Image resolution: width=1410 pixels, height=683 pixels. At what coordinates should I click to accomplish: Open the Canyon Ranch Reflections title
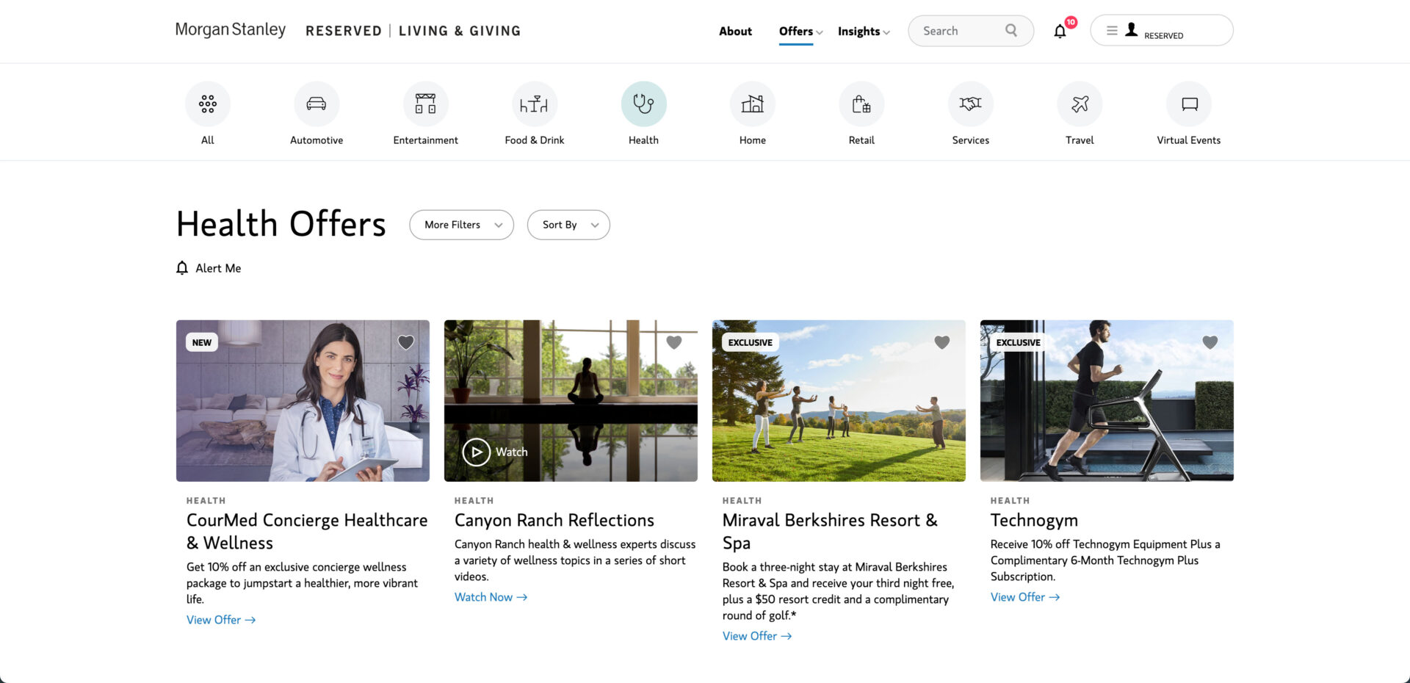(554, 520)
